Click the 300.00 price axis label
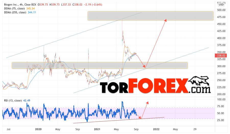 (221, 66)
